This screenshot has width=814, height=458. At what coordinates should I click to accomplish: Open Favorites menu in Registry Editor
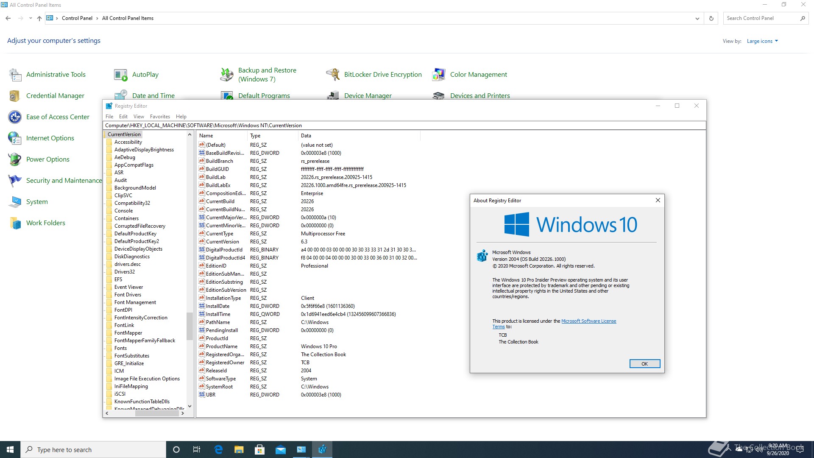tap(160, 117)
